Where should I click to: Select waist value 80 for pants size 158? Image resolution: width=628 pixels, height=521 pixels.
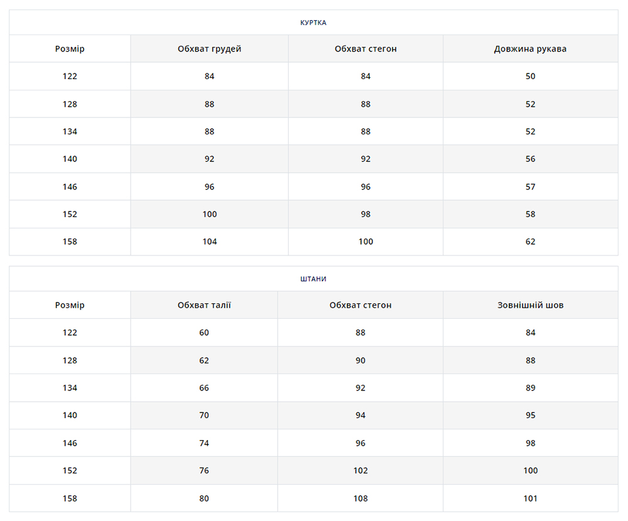click(x=204, y=498)
